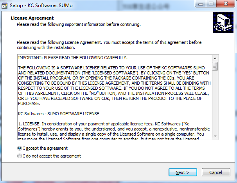Click the license text scrollbar thumb

215,66
